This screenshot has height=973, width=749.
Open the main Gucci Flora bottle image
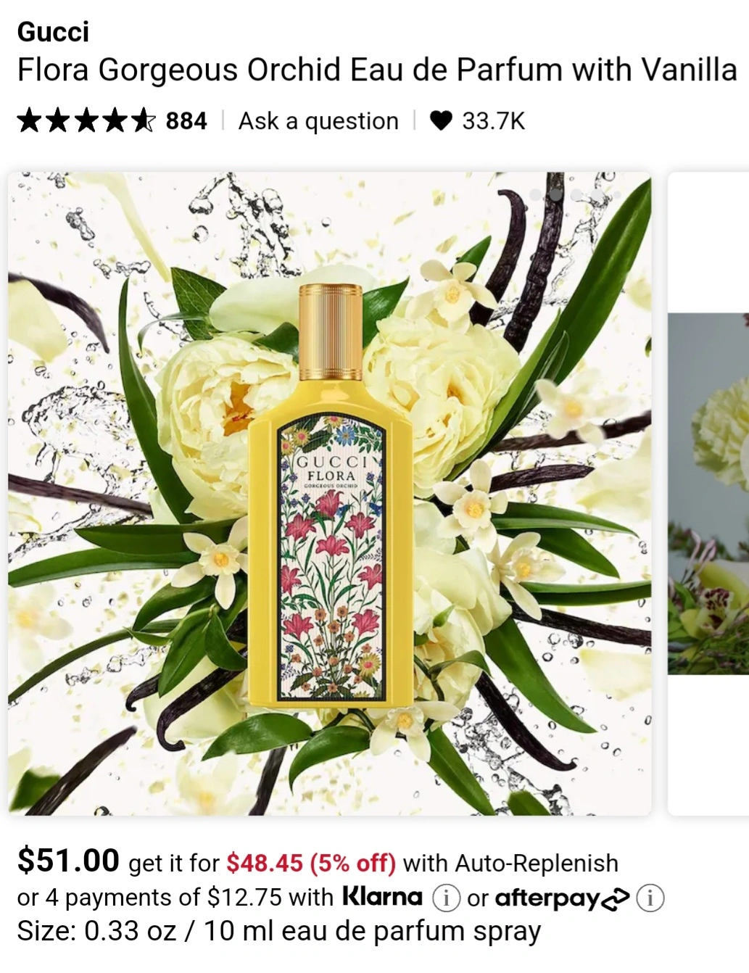pyautogui.click(x=330, y=494)
